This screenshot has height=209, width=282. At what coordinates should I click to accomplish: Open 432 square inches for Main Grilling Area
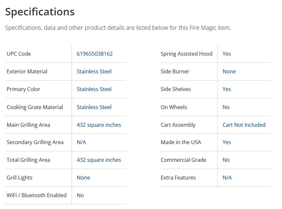click(x=99, y=125)
